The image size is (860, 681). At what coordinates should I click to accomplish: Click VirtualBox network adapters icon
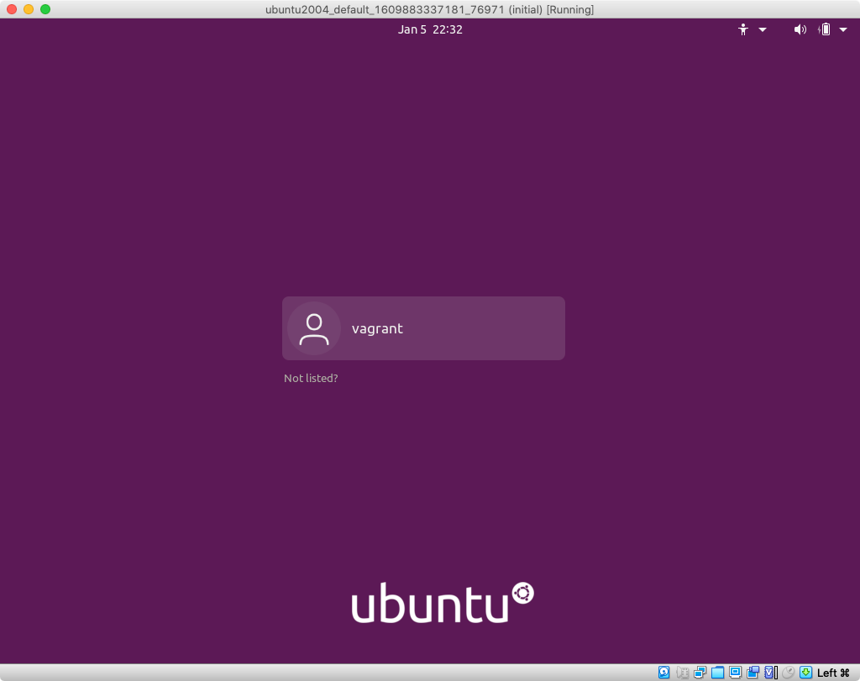[x=700, y=673]
